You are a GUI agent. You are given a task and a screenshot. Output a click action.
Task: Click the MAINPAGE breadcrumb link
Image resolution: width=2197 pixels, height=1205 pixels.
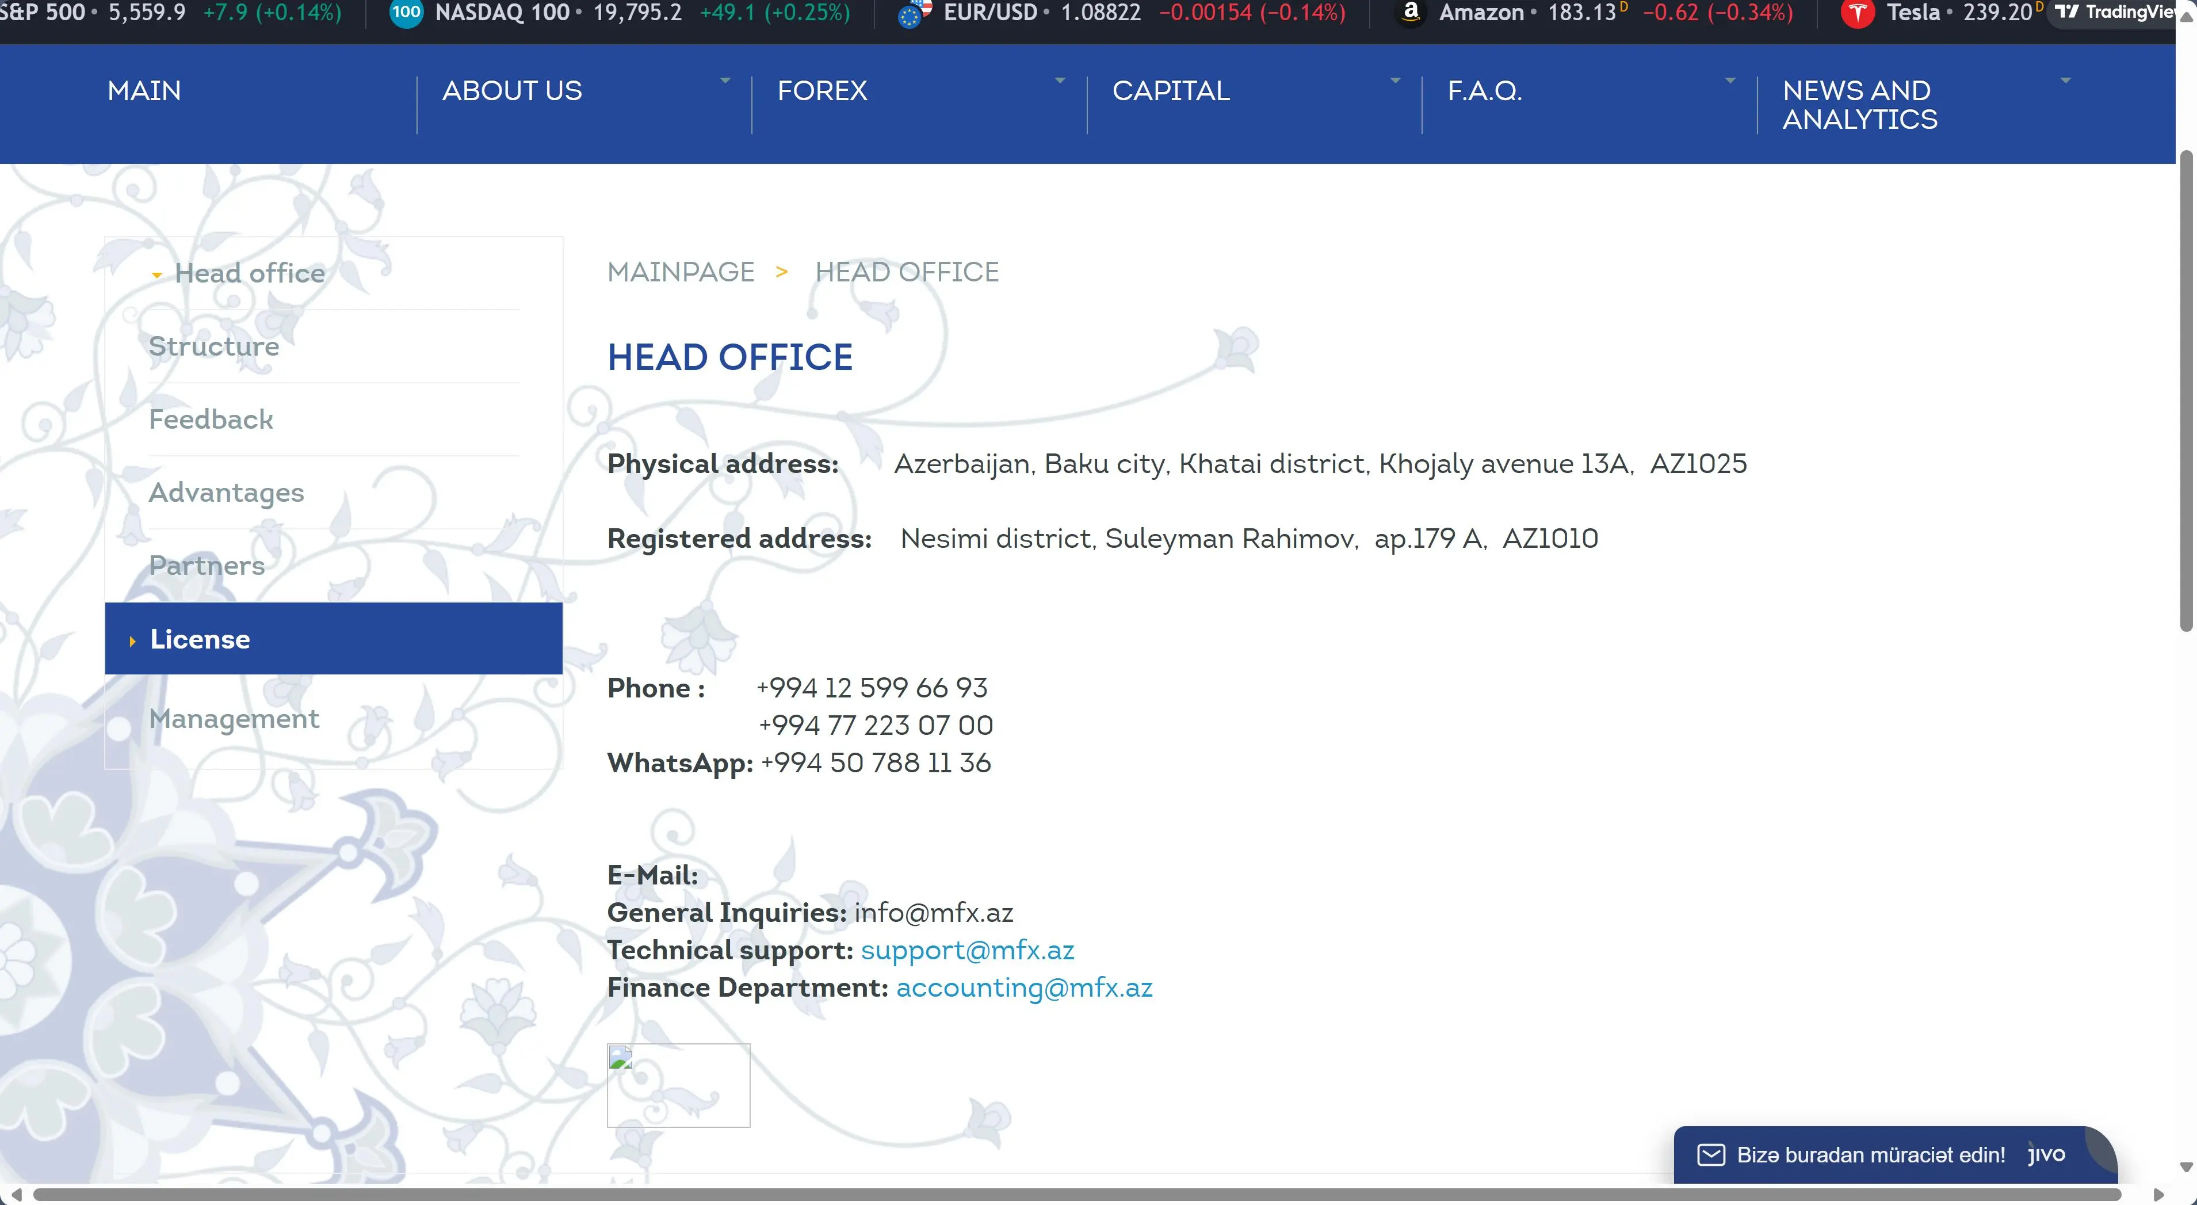tap(681, 272)
